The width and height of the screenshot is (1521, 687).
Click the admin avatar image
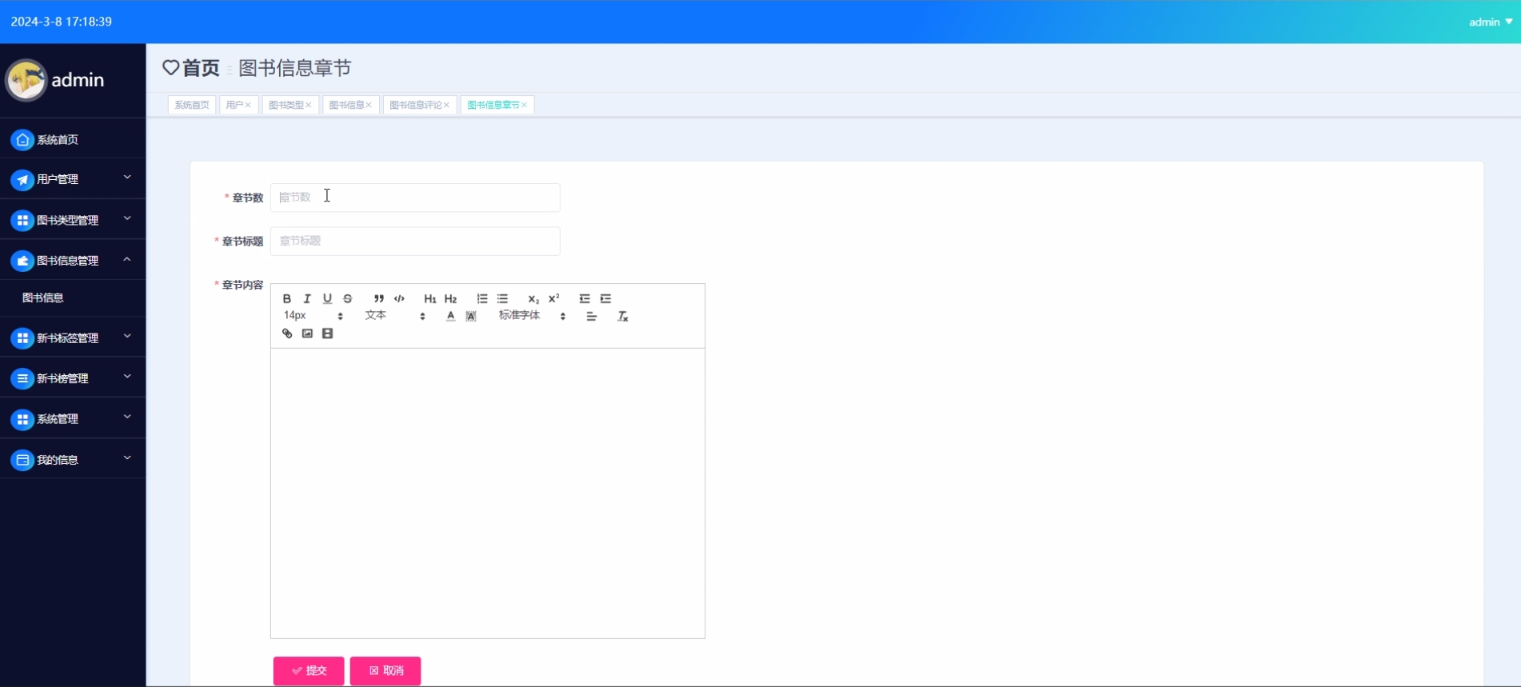pyautogui.click(x=26, y=80)
